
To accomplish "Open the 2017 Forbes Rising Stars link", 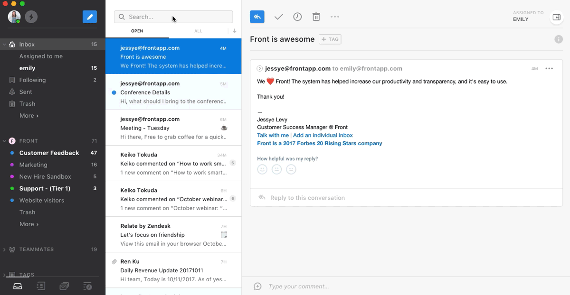I will point(320,143).
